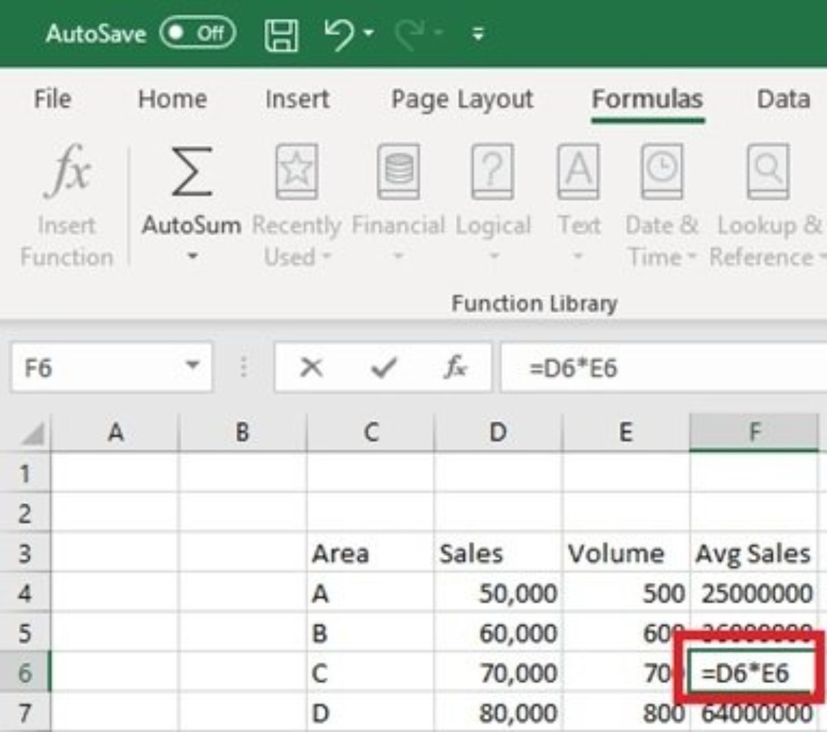Click the Redo arrow icon
The height and width of the screenshot is (732, 827).
(409, 34)
